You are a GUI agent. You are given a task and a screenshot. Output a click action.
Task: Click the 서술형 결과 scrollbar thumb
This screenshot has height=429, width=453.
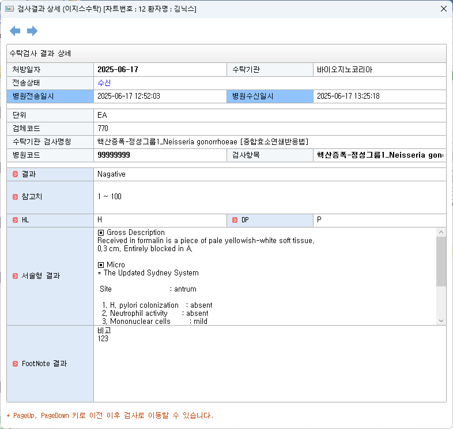tap(441, 261)
